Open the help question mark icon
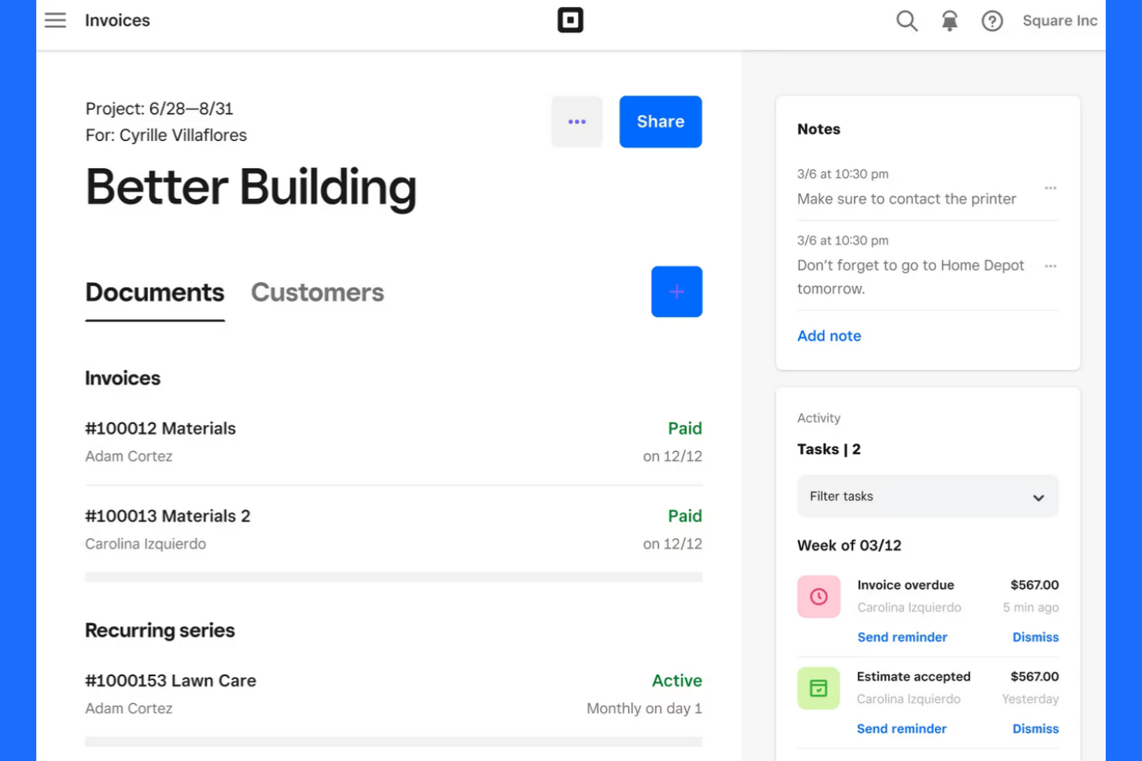1142x761 pixels. coord(992,21)
